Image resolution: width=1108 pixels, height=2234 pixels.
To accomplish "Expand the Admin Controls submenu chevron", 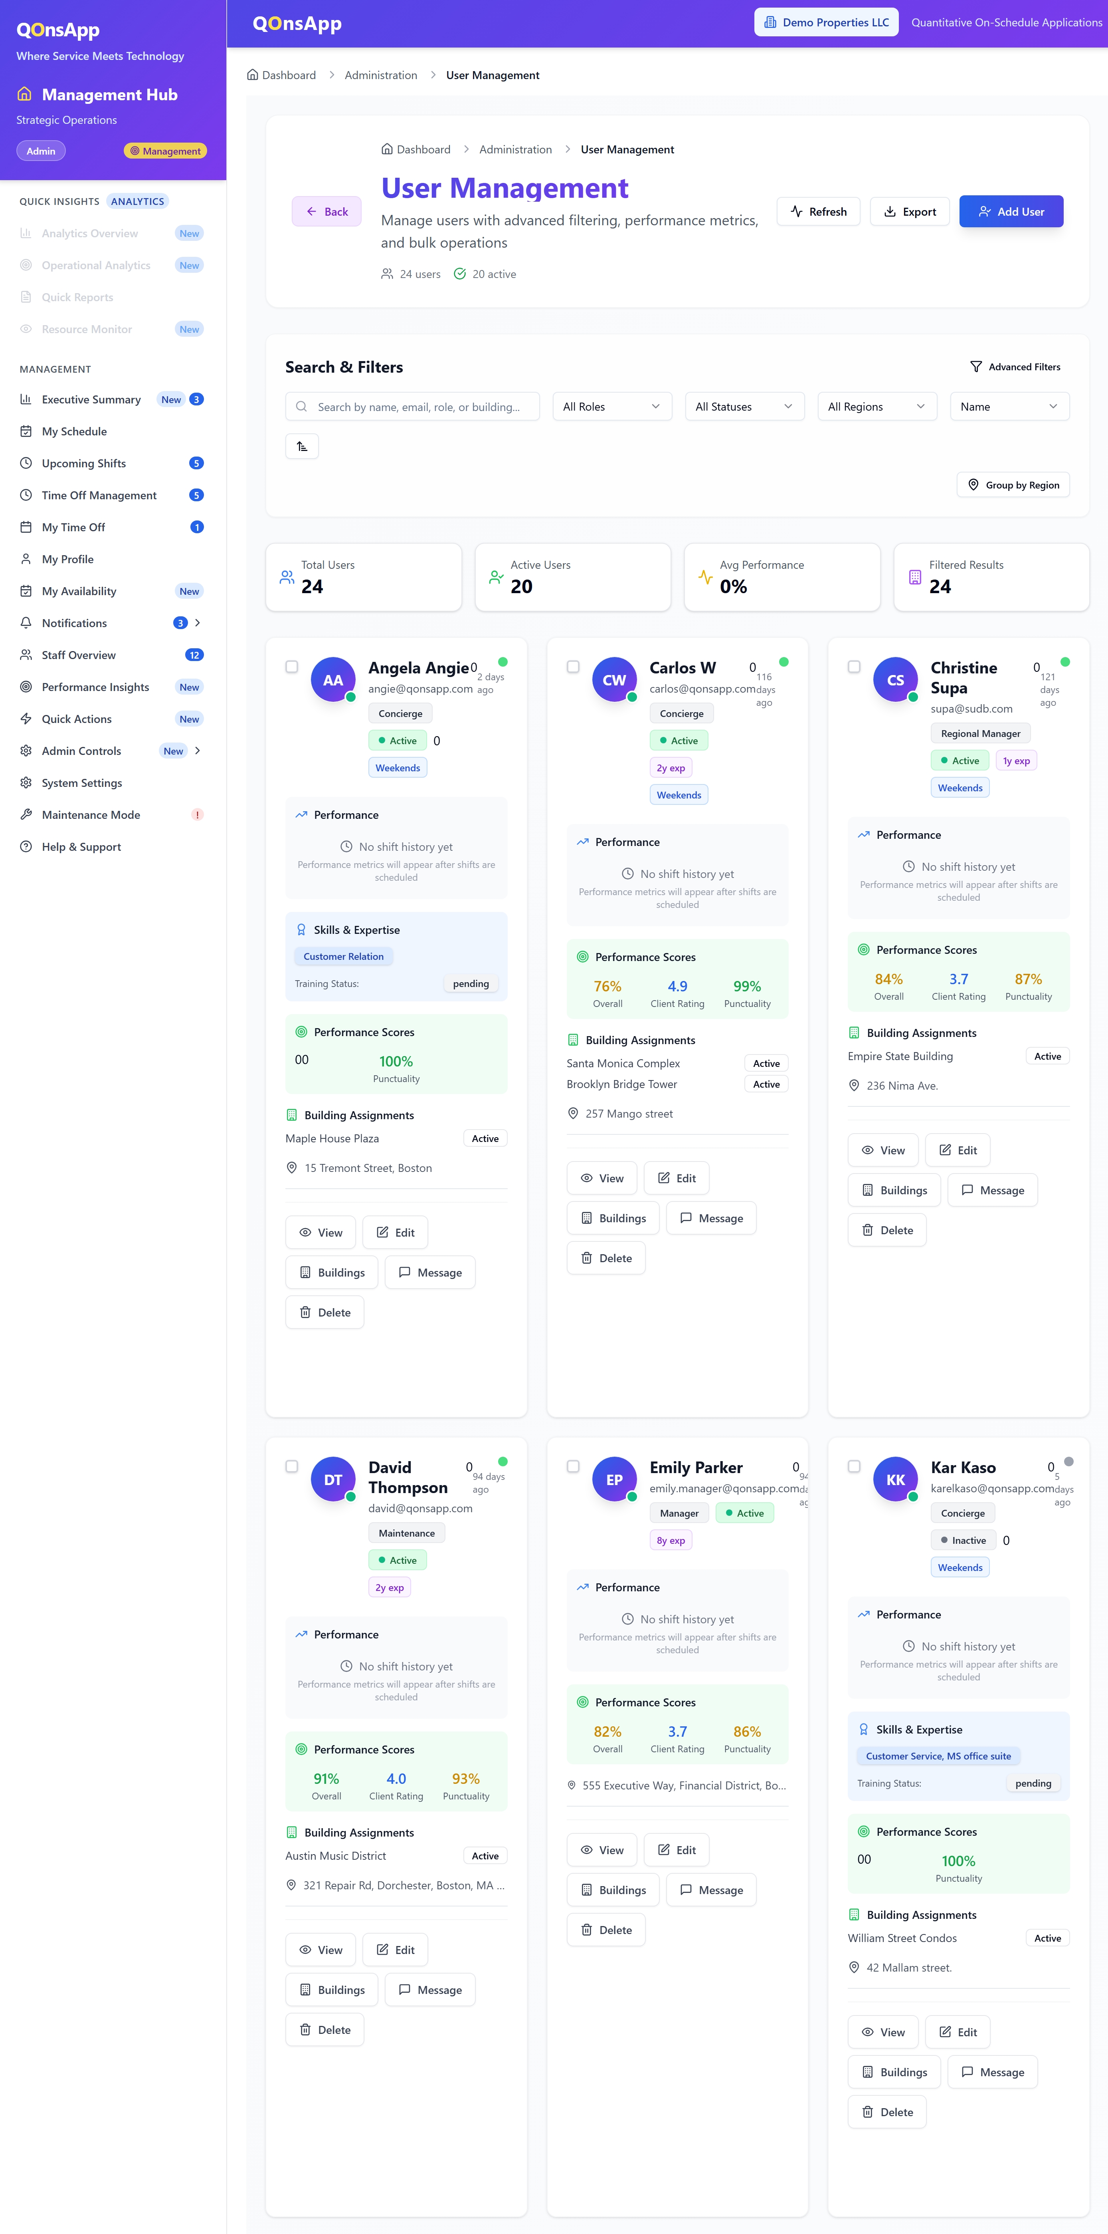I will 198,751.
